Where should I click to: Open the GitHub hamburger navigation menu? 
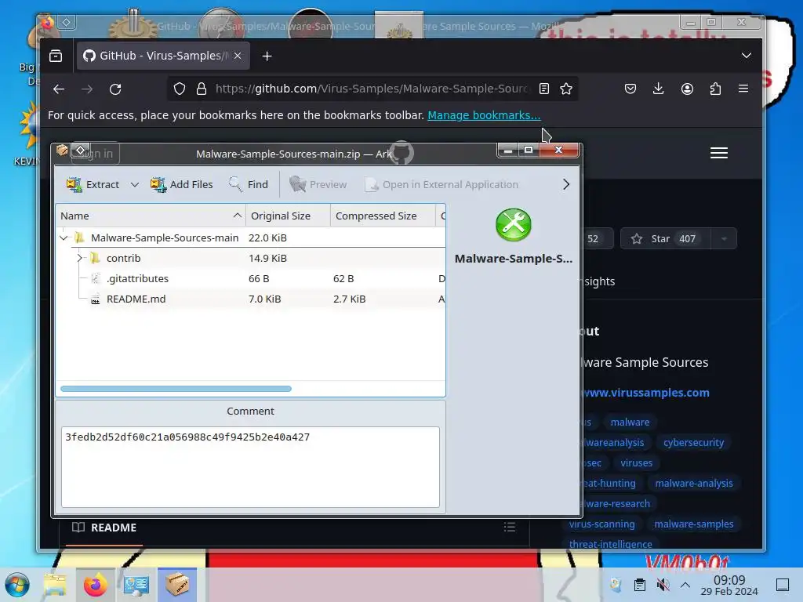(x=719, y=153)
